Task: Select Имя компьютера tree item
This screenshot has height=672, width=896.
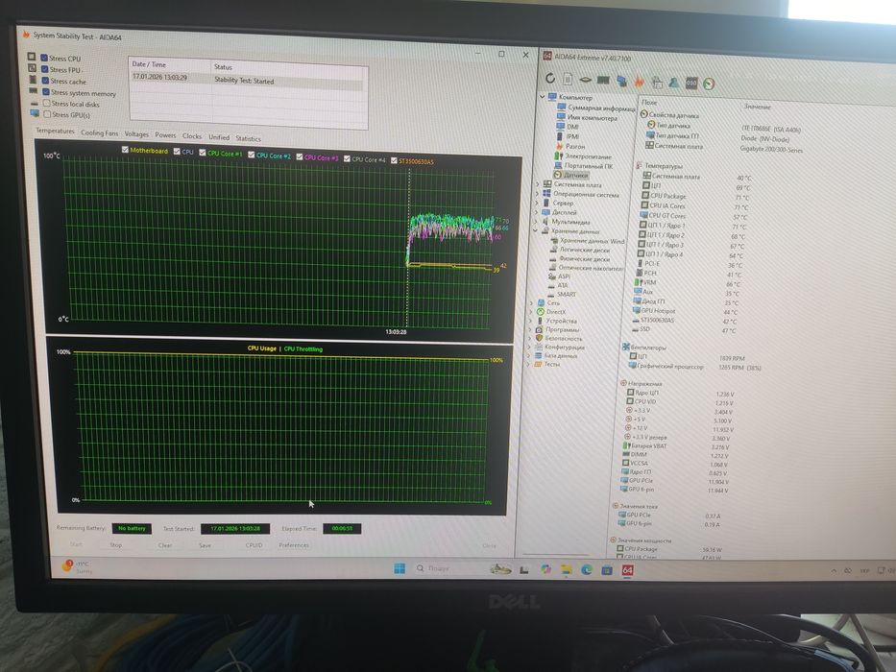Action: coord(587,117)
